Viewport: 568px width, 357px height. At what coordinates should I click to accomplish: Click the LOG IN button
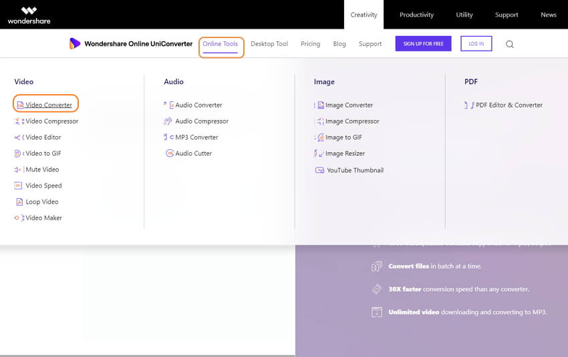point(476,43)
